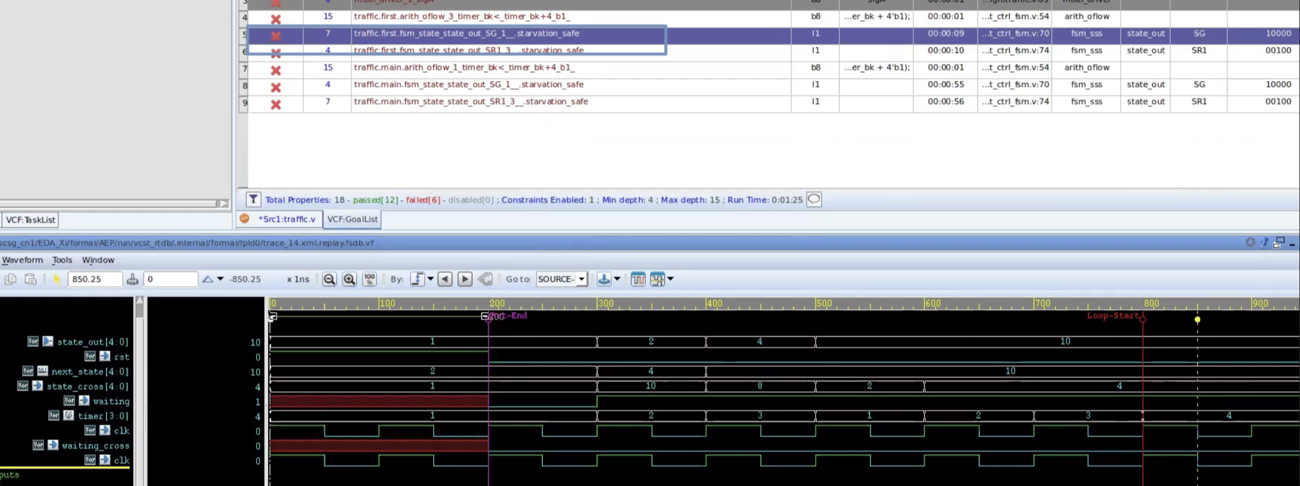Select the waiting_cross signal name
Image resolution: width=1300 pixels, height=486 pixels.
coord(95,445)
